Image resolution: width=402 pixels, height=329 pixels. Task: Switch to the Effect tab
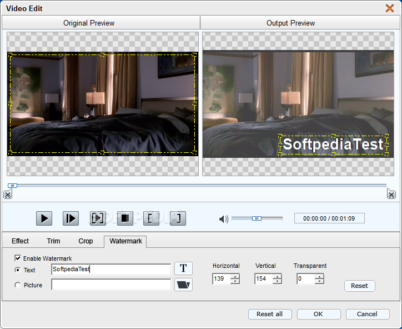[x=20, y=241]
